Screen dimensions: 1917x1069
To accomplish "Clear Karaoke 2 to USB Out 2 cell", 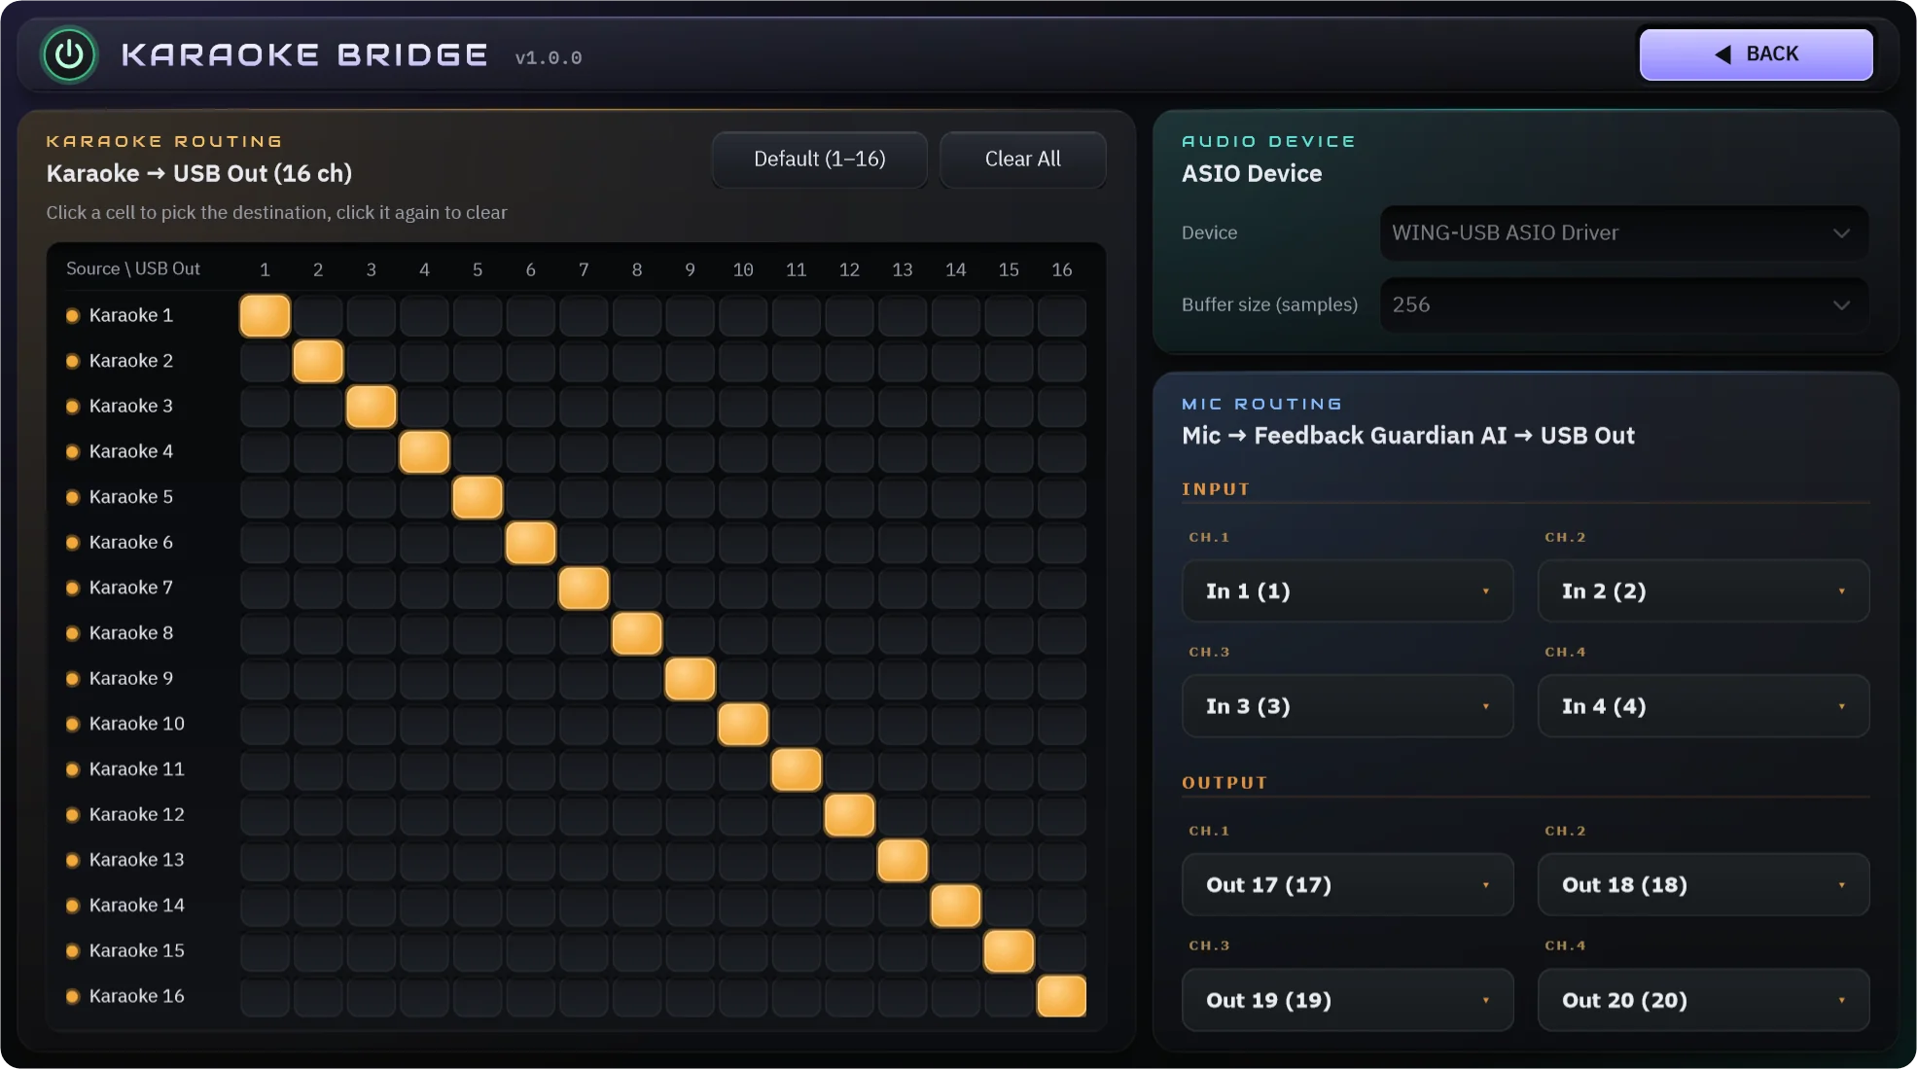I will [318, 361].
